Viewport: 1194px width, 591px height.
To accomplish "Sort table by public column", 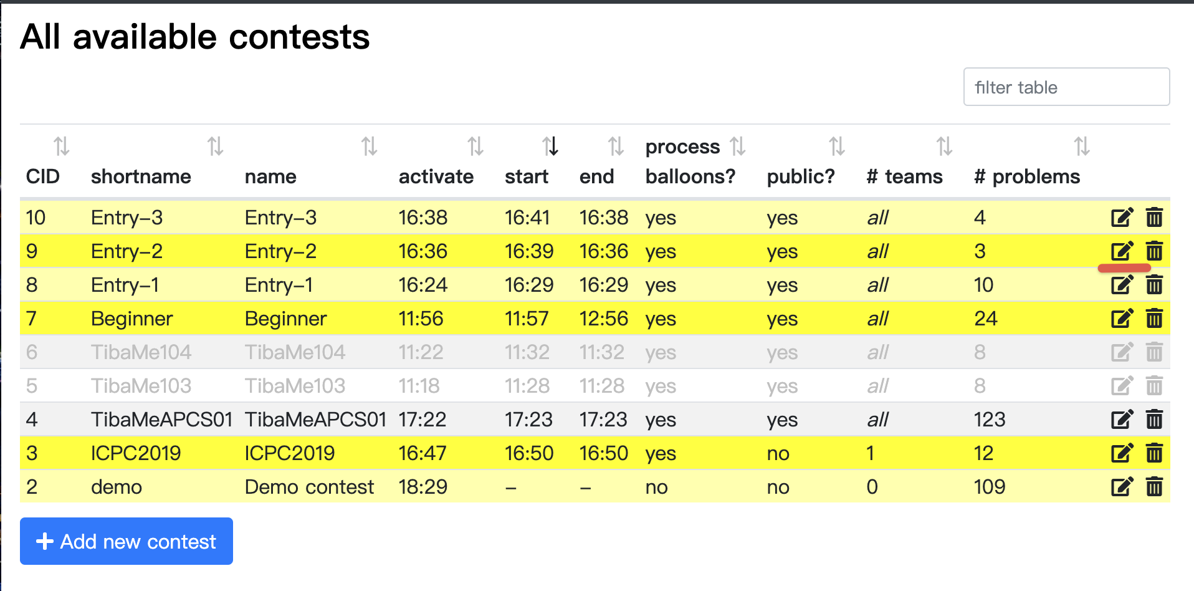I will [x=837, y=147].
